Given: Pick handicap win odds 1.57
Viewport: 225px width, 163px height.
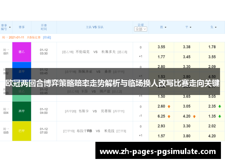Looking at the screenshot, I should pyautogui.click(x=162, y=136).
